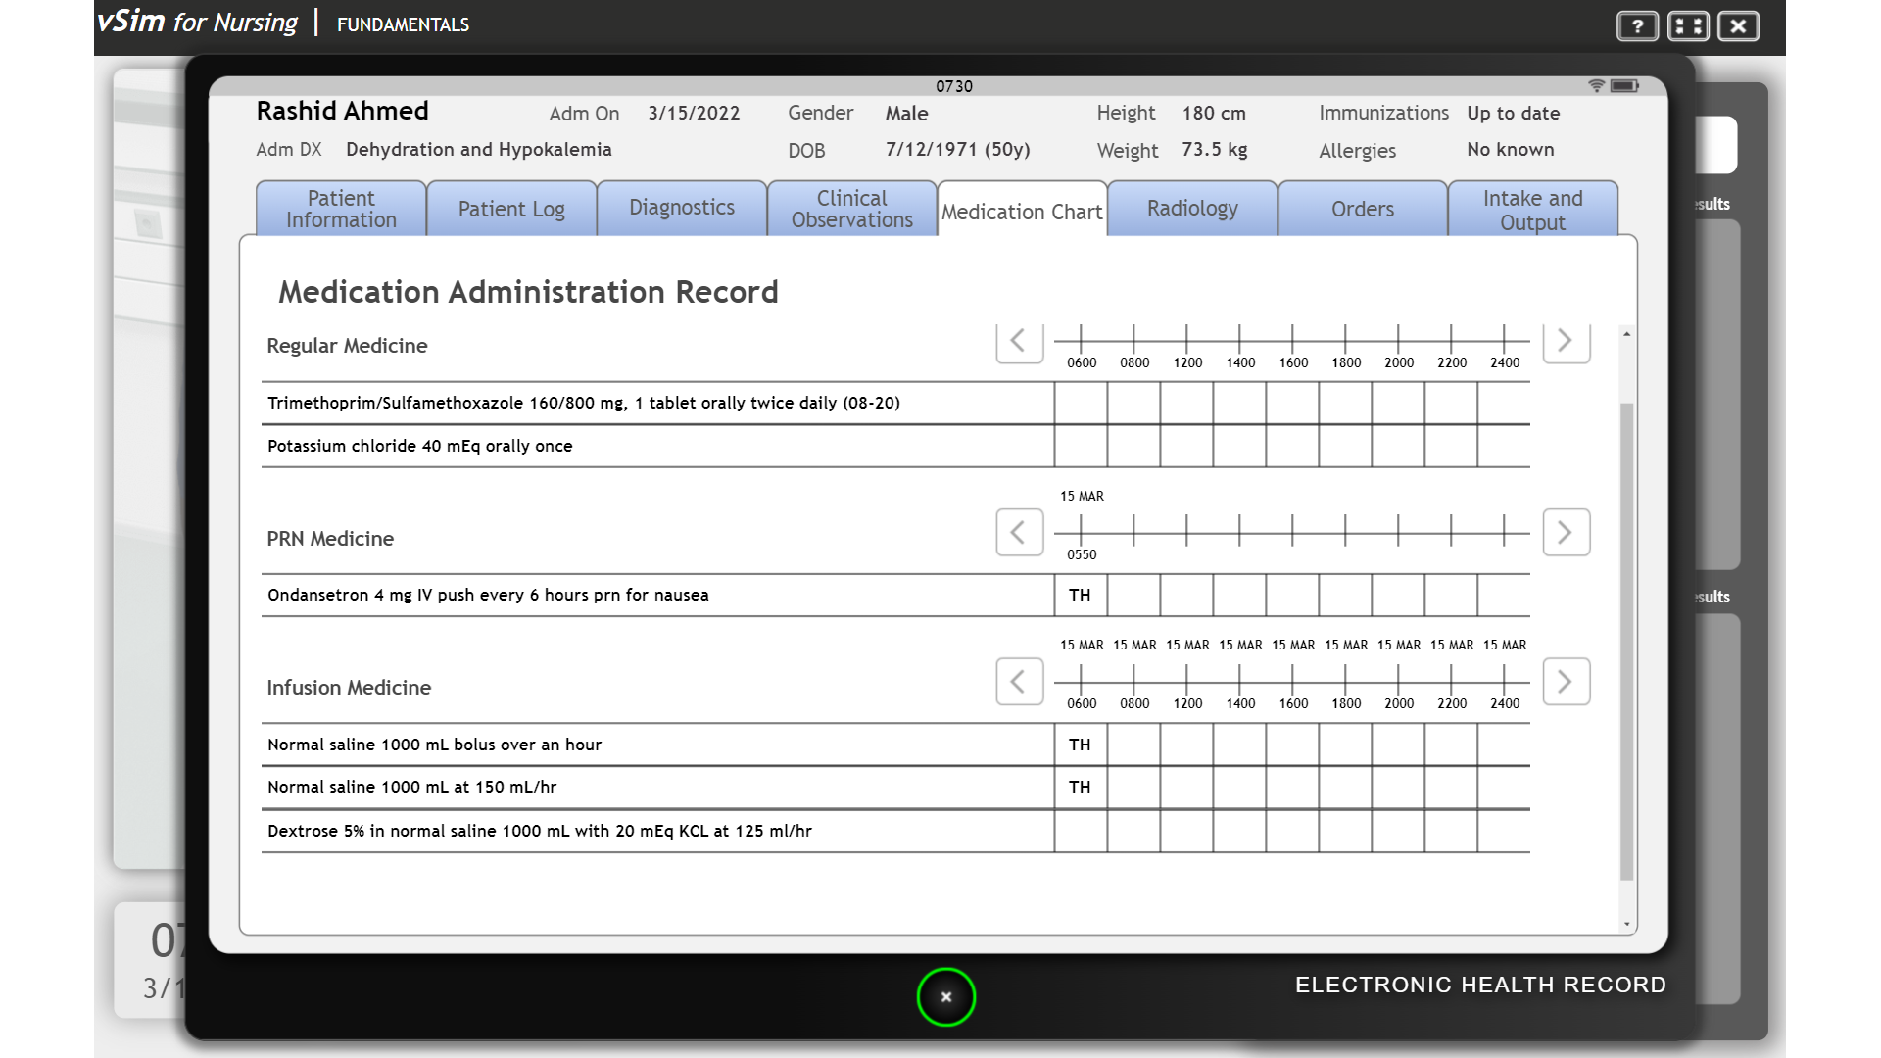Open the help question mark button
The width and height of the screenshot is (1881, 1058).
pos(1637,26)
